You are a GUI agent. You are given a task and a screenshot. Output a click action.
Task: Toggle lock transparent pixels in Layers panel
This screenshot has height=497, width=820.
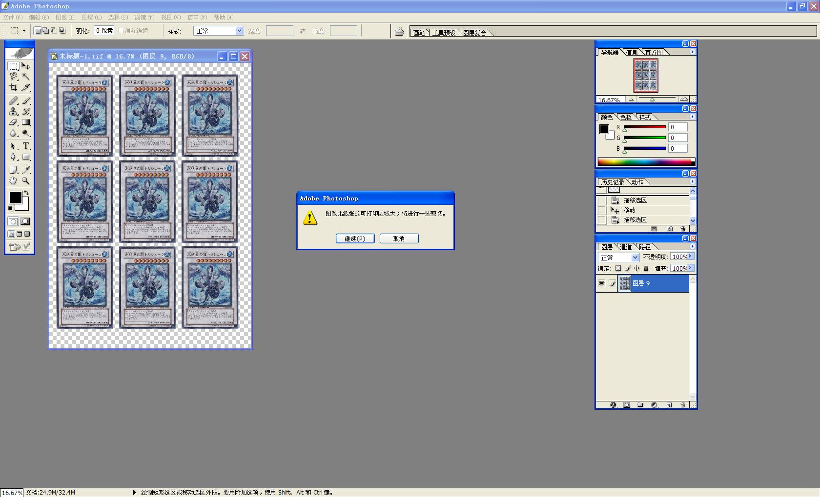point(618,268)
